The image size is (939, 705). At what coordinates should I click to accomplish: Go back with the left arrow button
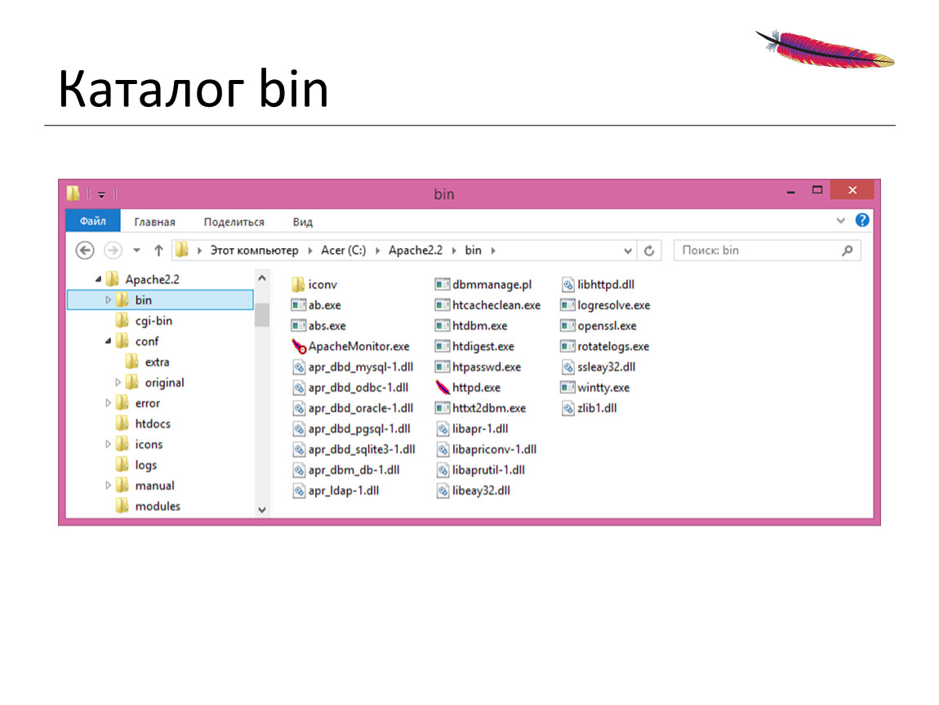[85, 251]
